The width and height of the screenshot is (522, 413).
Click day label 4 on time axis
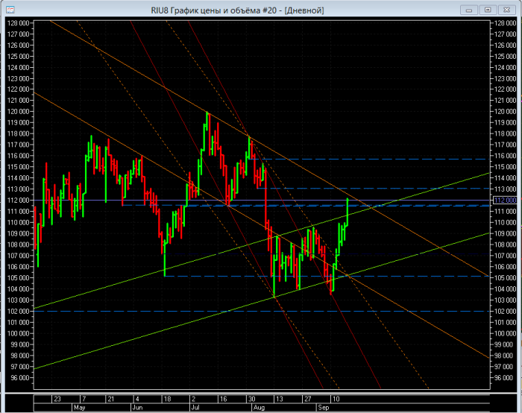tap(137, 399)
